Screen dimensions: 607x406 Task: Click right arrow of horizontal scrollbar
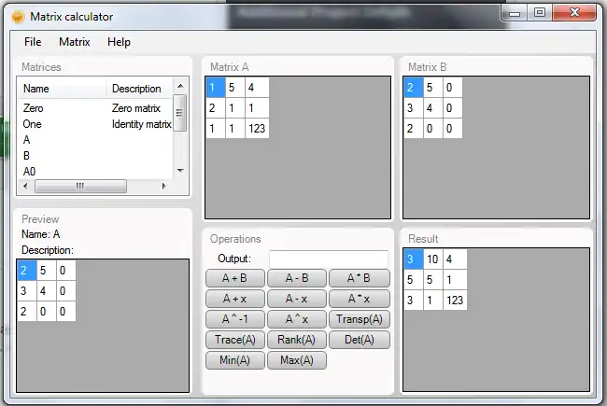pyautogui.click(x=163, y=186)
